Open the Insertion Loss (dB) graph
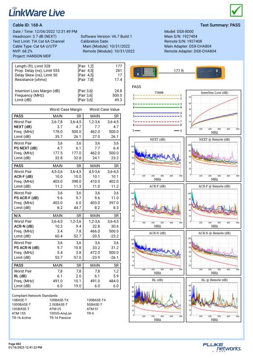 point(213,112)
